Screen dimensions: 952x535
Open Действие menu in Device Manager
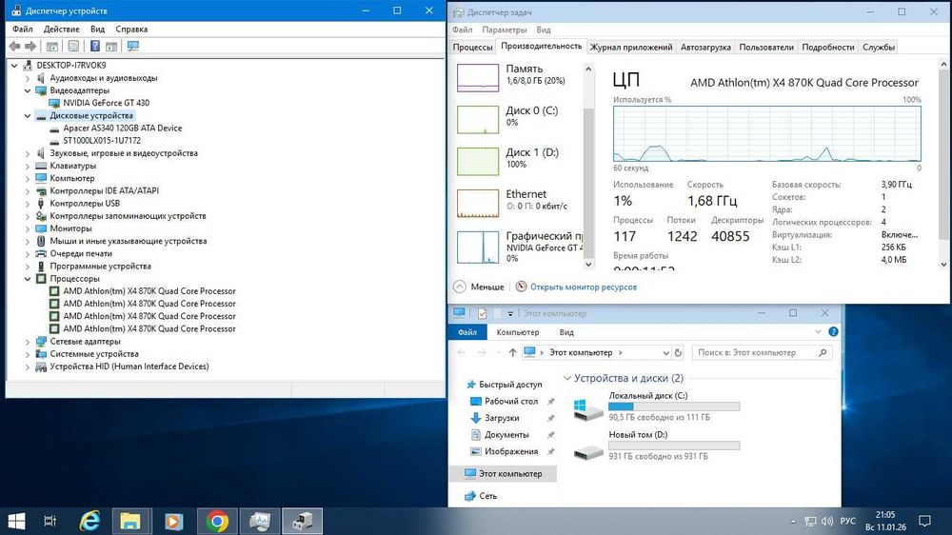[61, 30]
